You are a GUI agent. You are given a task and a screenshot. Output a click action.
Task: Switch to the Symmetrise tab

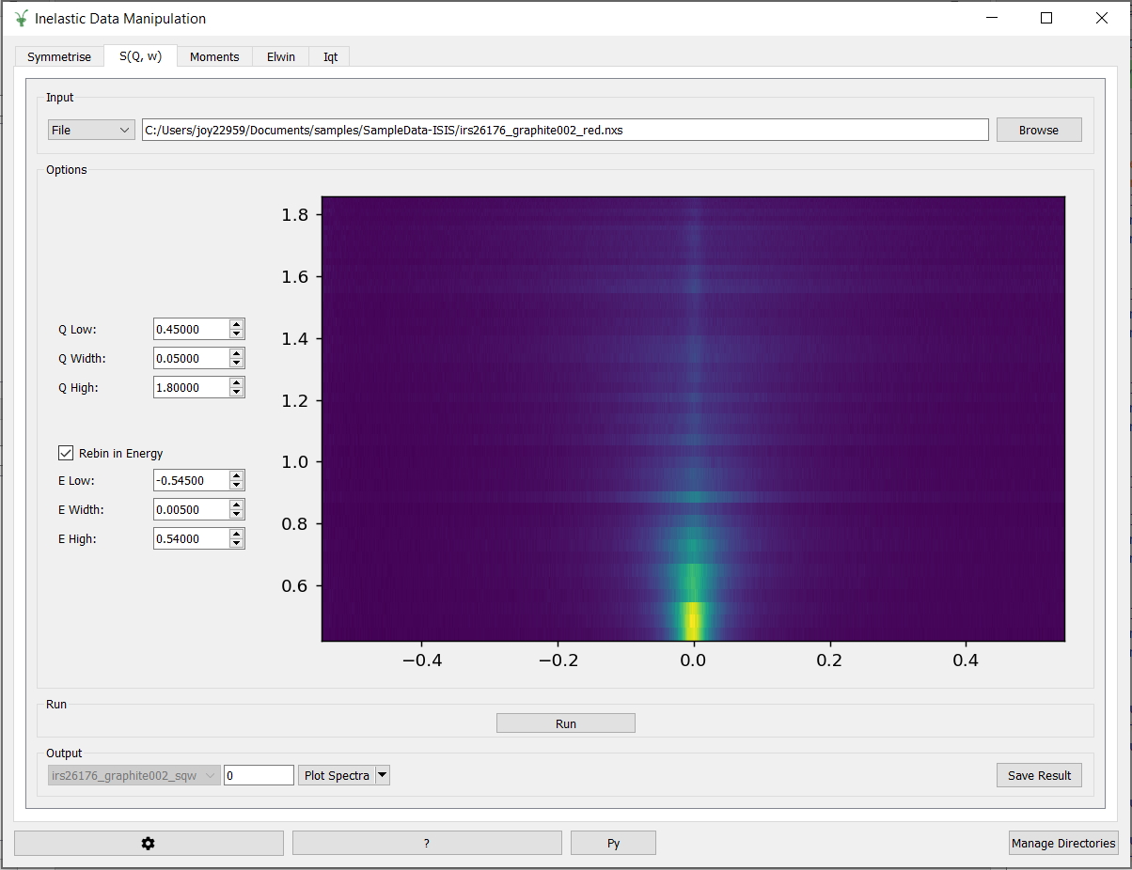pos(59,57)
